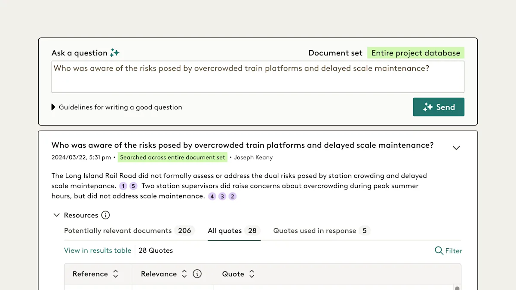
Task: Open the Filter search control
Action: pos(448,250)
